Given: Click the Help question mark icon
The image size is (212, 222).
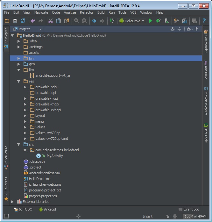Looking at the screenshot, I should tap(204, 21).
